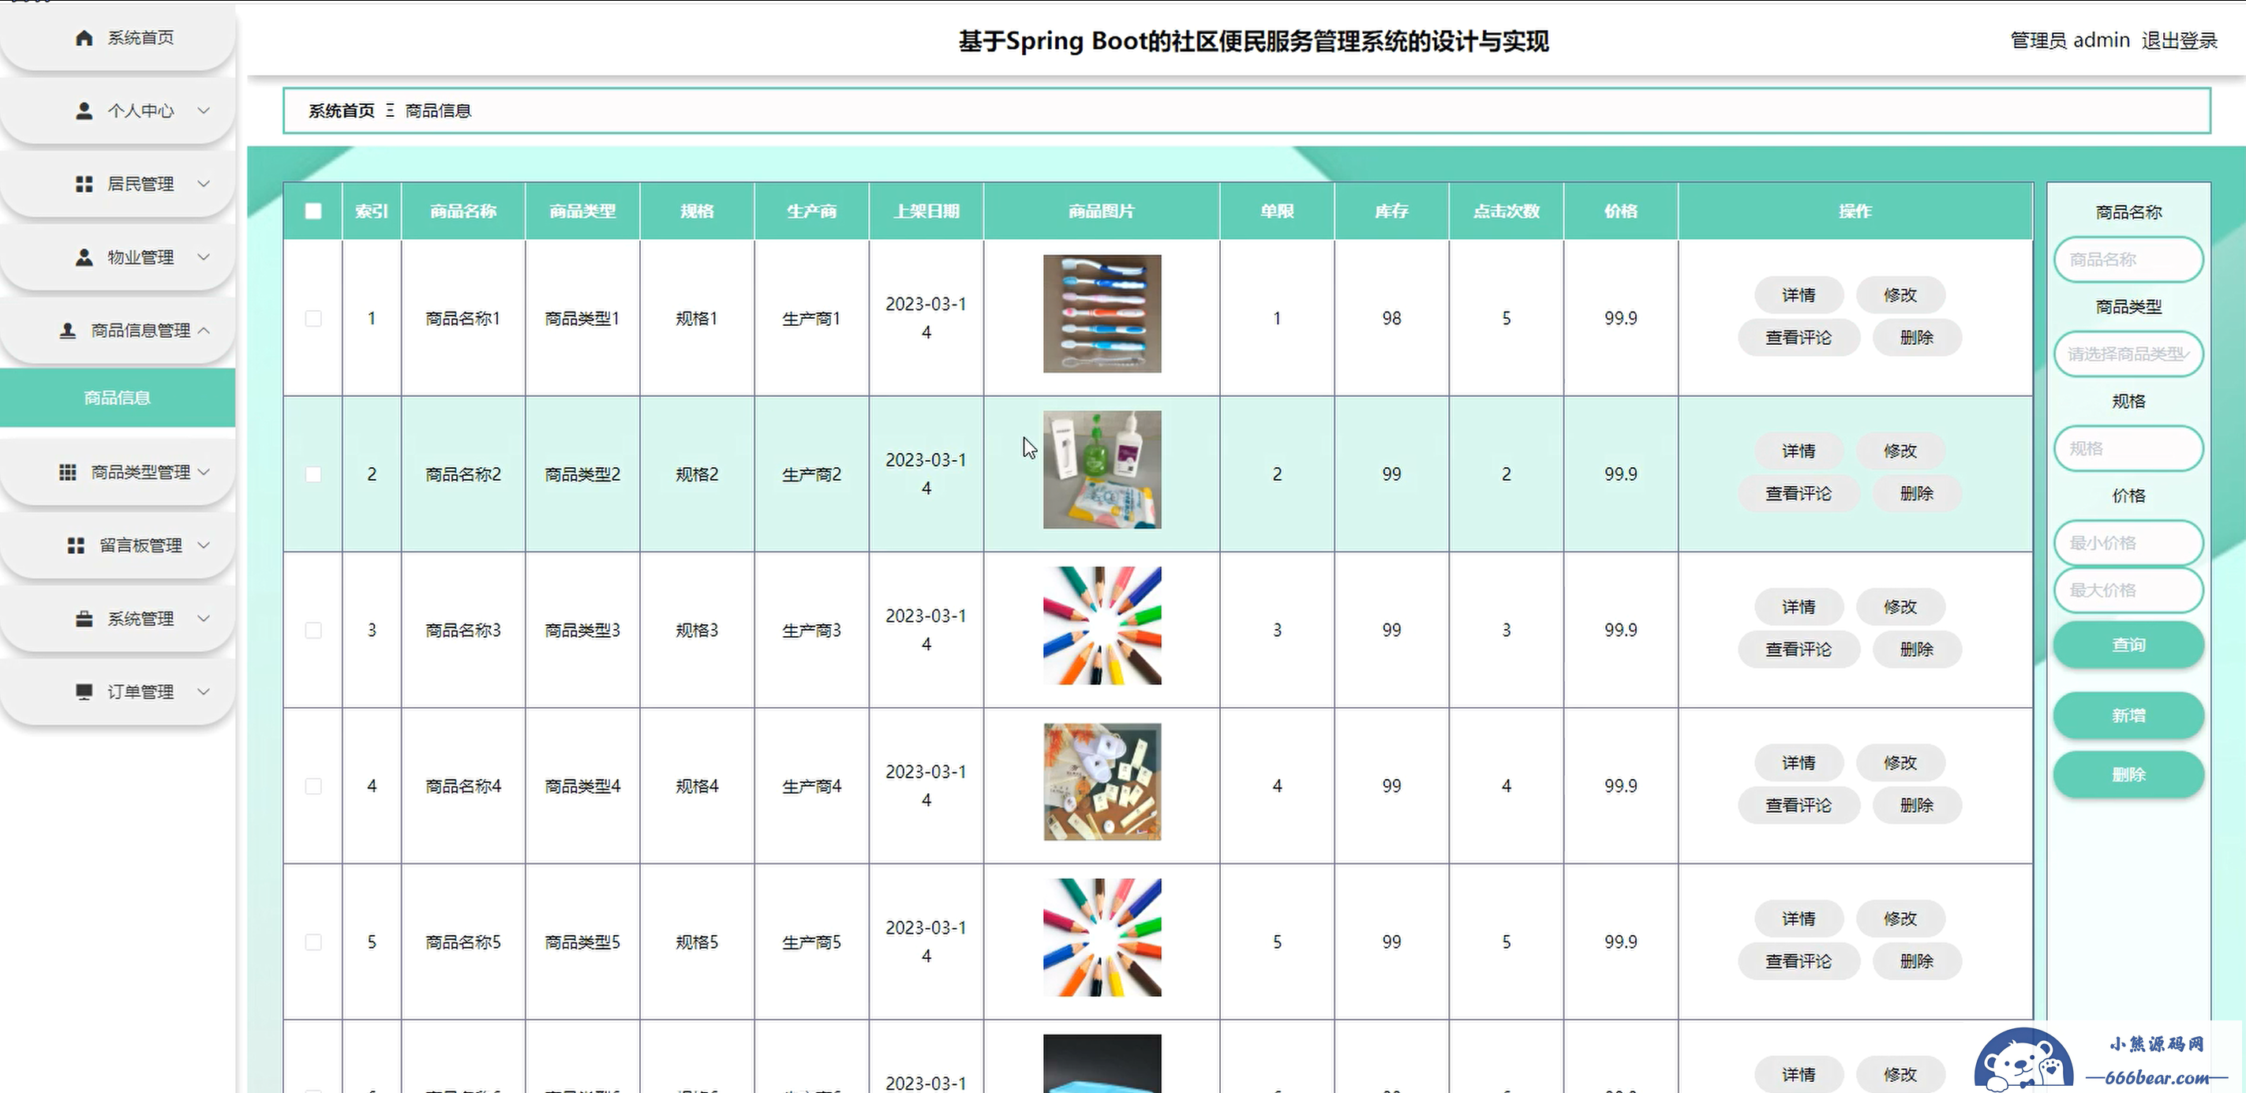Expand the 物业管理 menu chevron

pos(203,257)
